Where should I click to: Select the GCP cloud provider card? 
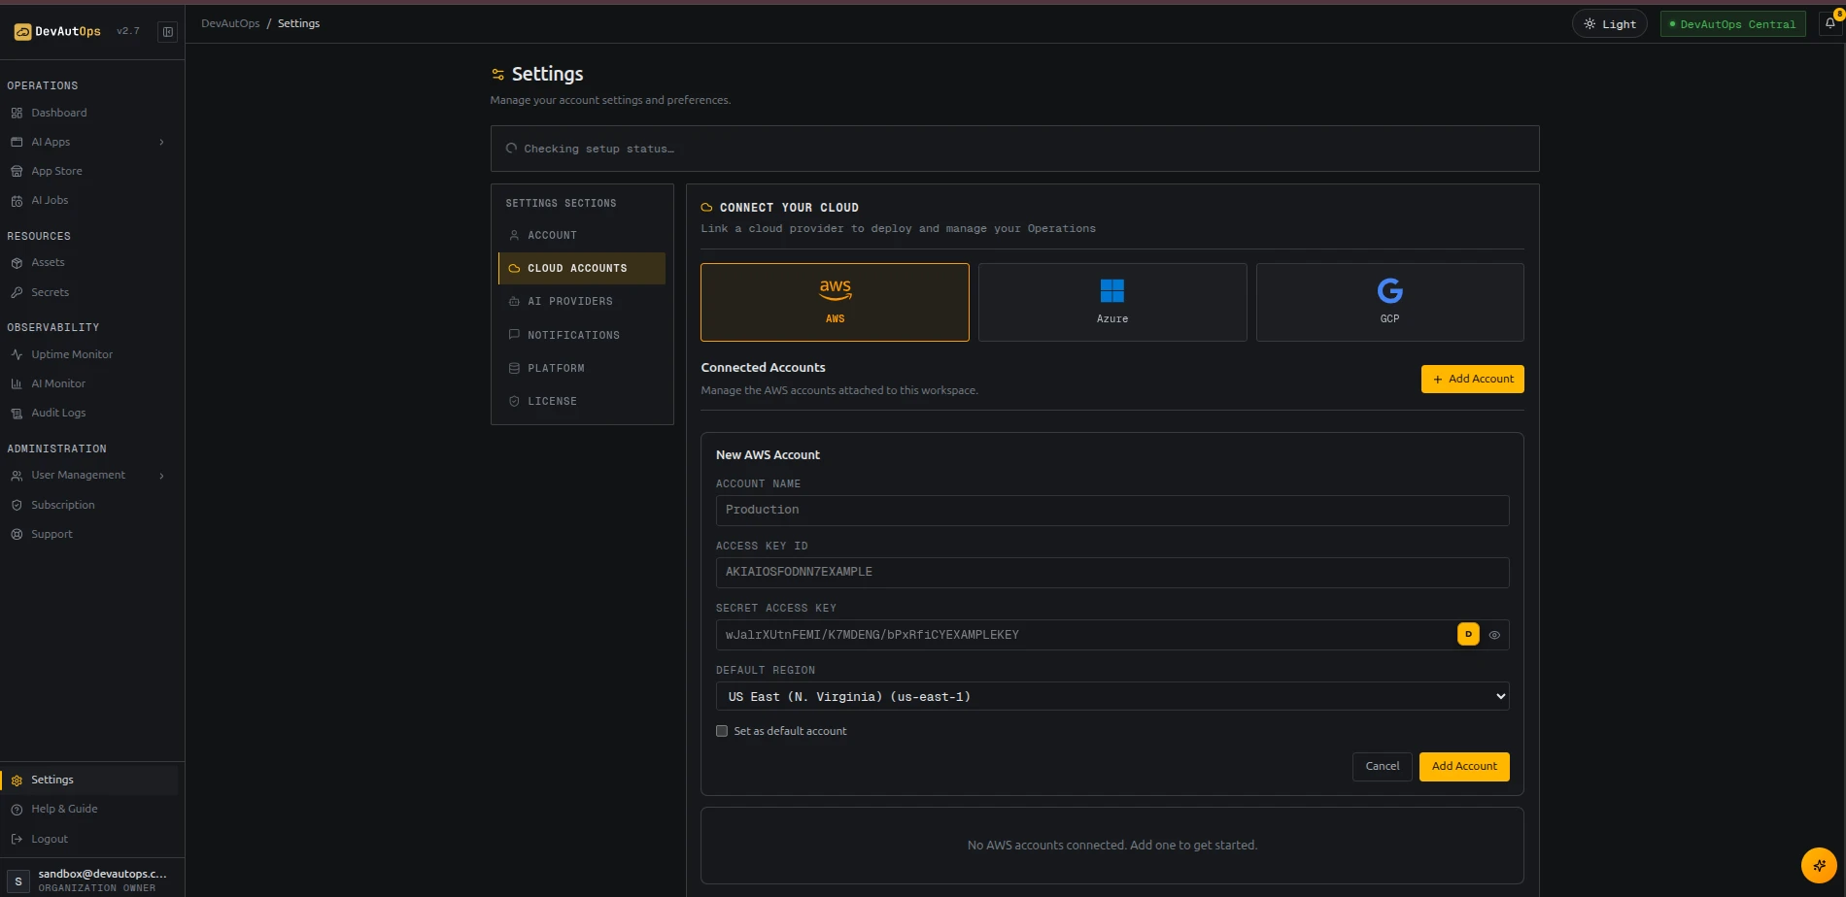(1390, 302)
